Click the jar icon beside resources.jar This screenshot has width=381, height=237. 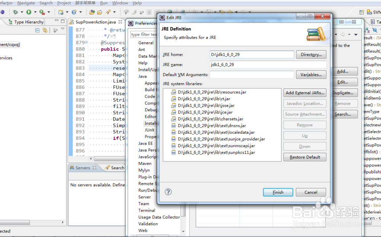(x=173, y=92)
